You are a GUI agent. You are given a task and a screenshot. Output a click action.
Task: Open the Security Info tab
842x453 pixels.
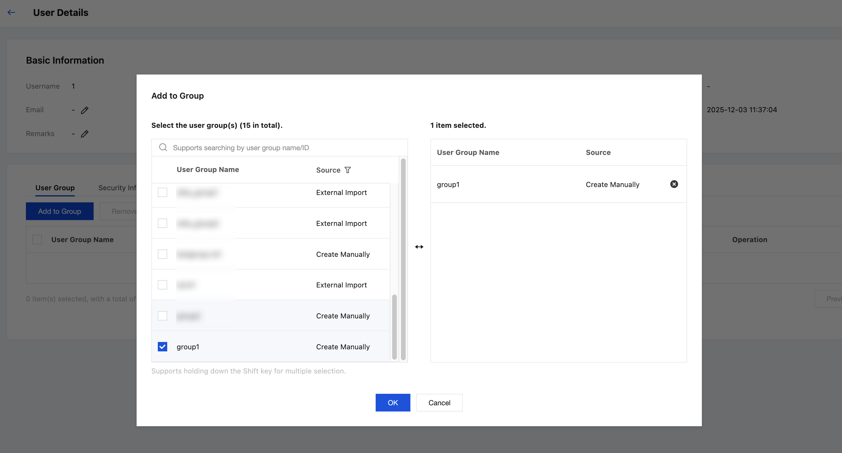coord(117,188)
